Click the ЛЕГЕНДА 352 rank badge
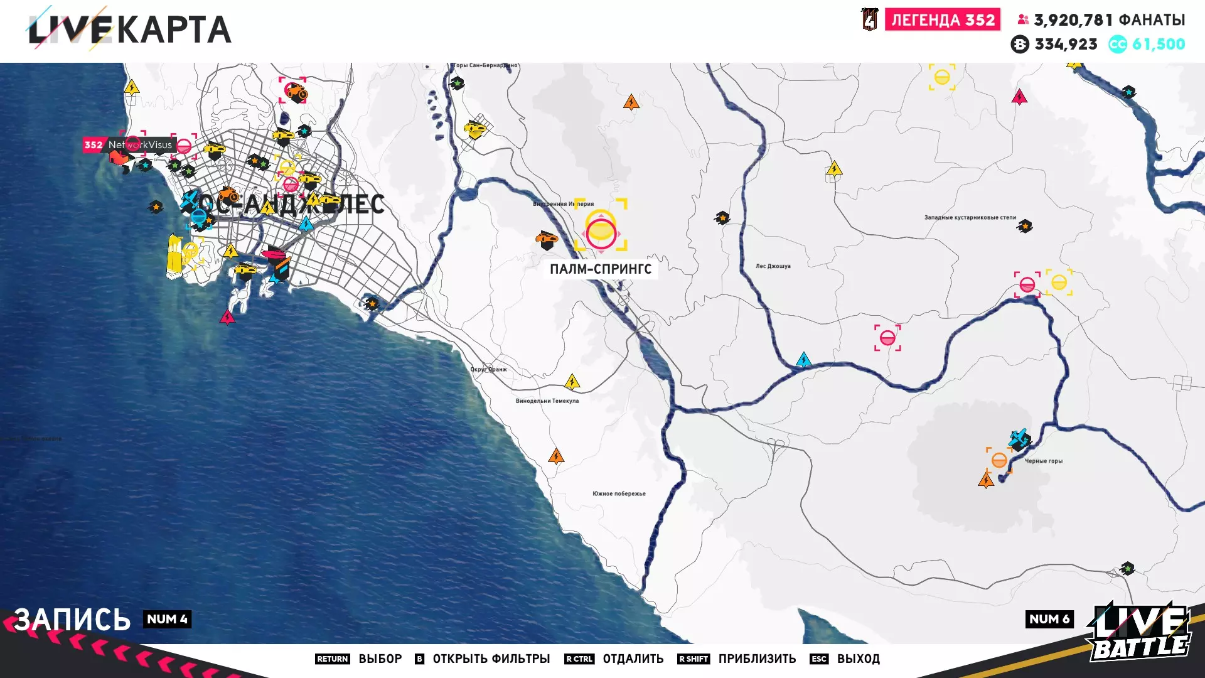Image resolution: width=1205 pixels, height=678 pixels. pyautogui.click(x=943, y=20)
